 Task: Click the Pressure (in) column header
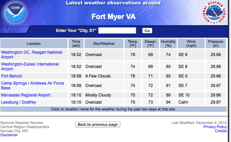tap(216, 43)
